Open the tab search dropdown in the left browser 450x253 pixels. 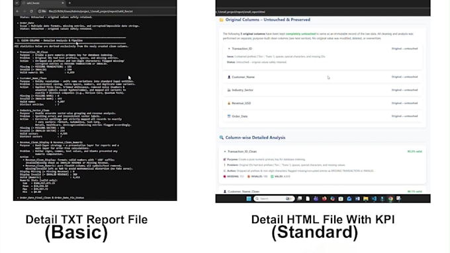(17, 3)
